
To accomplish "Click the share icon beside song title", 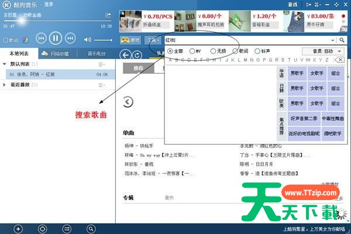I will (x=108, y=15).
